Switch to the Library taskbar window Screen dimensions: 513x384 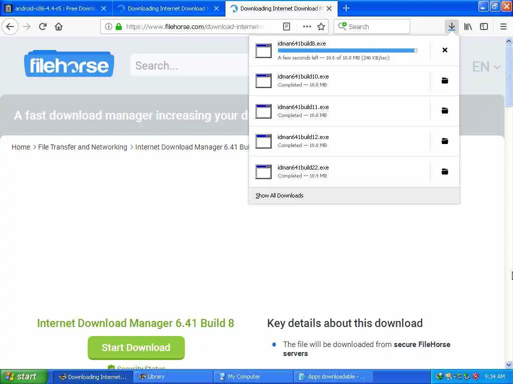pos(173,377)
